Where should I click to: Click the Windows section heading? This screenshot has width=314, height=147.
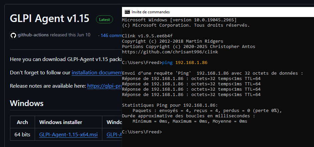[27, 103]
